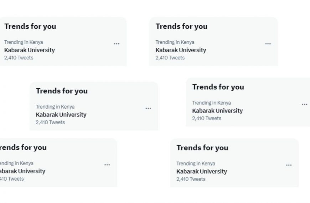The height and width of the screenshot is (203, 310).
Task: Click Trending in Kenya label in middle-right card
Action: coord(211,103)
